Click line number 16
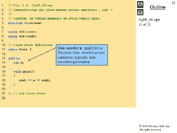177x133 pixels. tap(3, 71)
